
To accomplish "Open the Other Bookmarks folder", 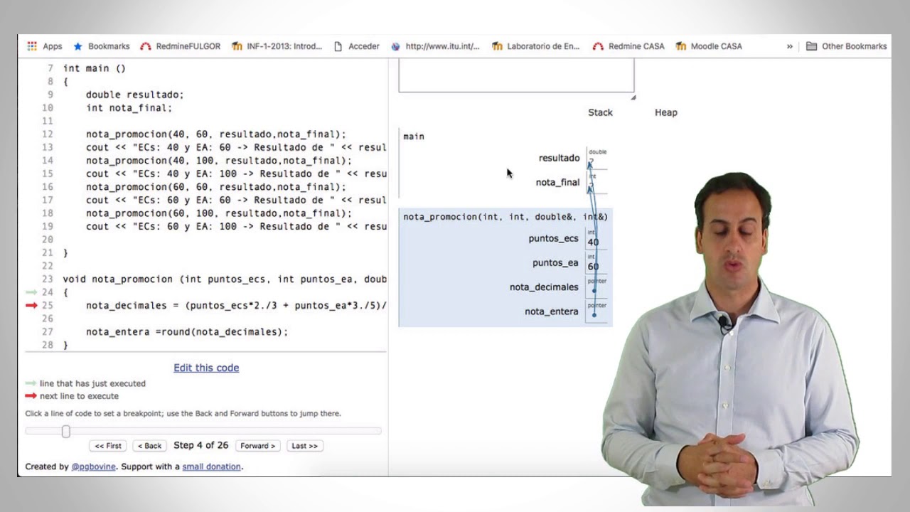I will click(x=846, y=46).
